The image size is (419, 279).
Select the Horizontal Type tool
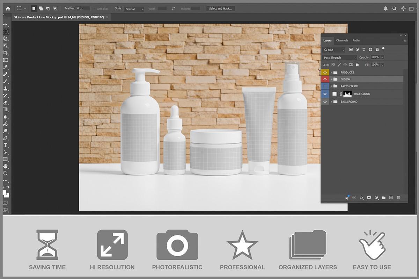pyautogui.click(x=5, y=145)
